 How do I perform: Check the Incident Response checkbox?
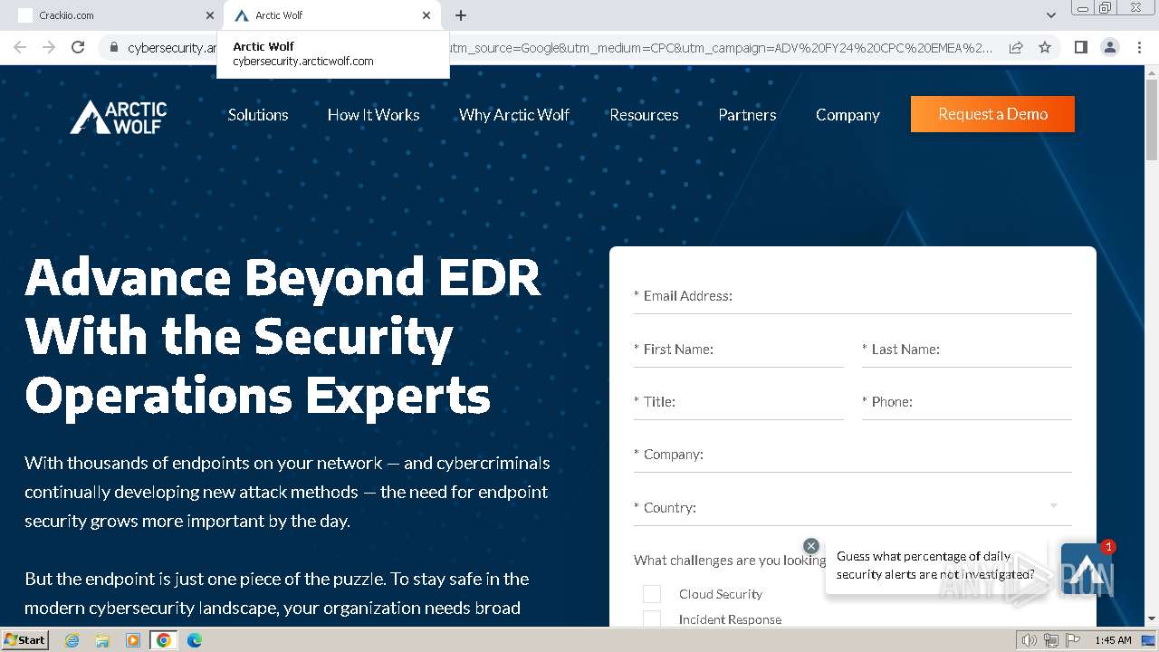[x=652, y=619]
